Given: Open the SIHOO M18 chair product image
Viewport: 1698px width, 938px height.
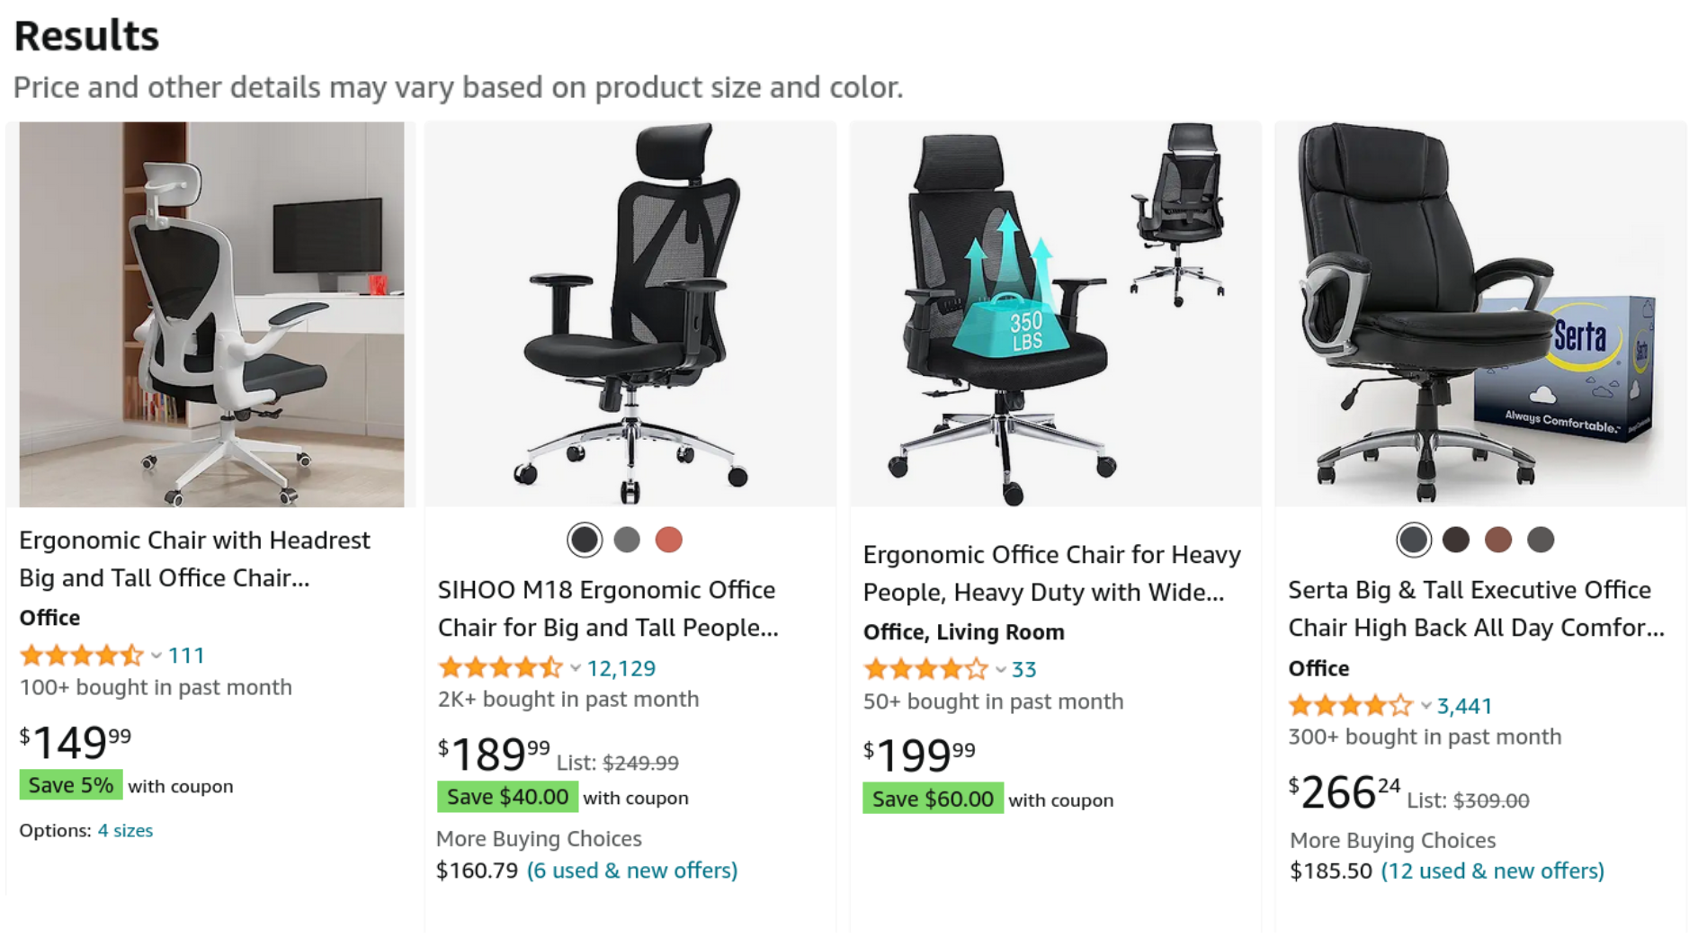Looking at the screenshot, I should tap(630, 315).
